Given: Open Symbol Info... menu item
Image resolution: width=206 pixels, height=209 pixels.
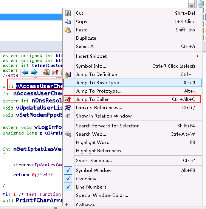Looking at the screenshot, I should [133, 66].
